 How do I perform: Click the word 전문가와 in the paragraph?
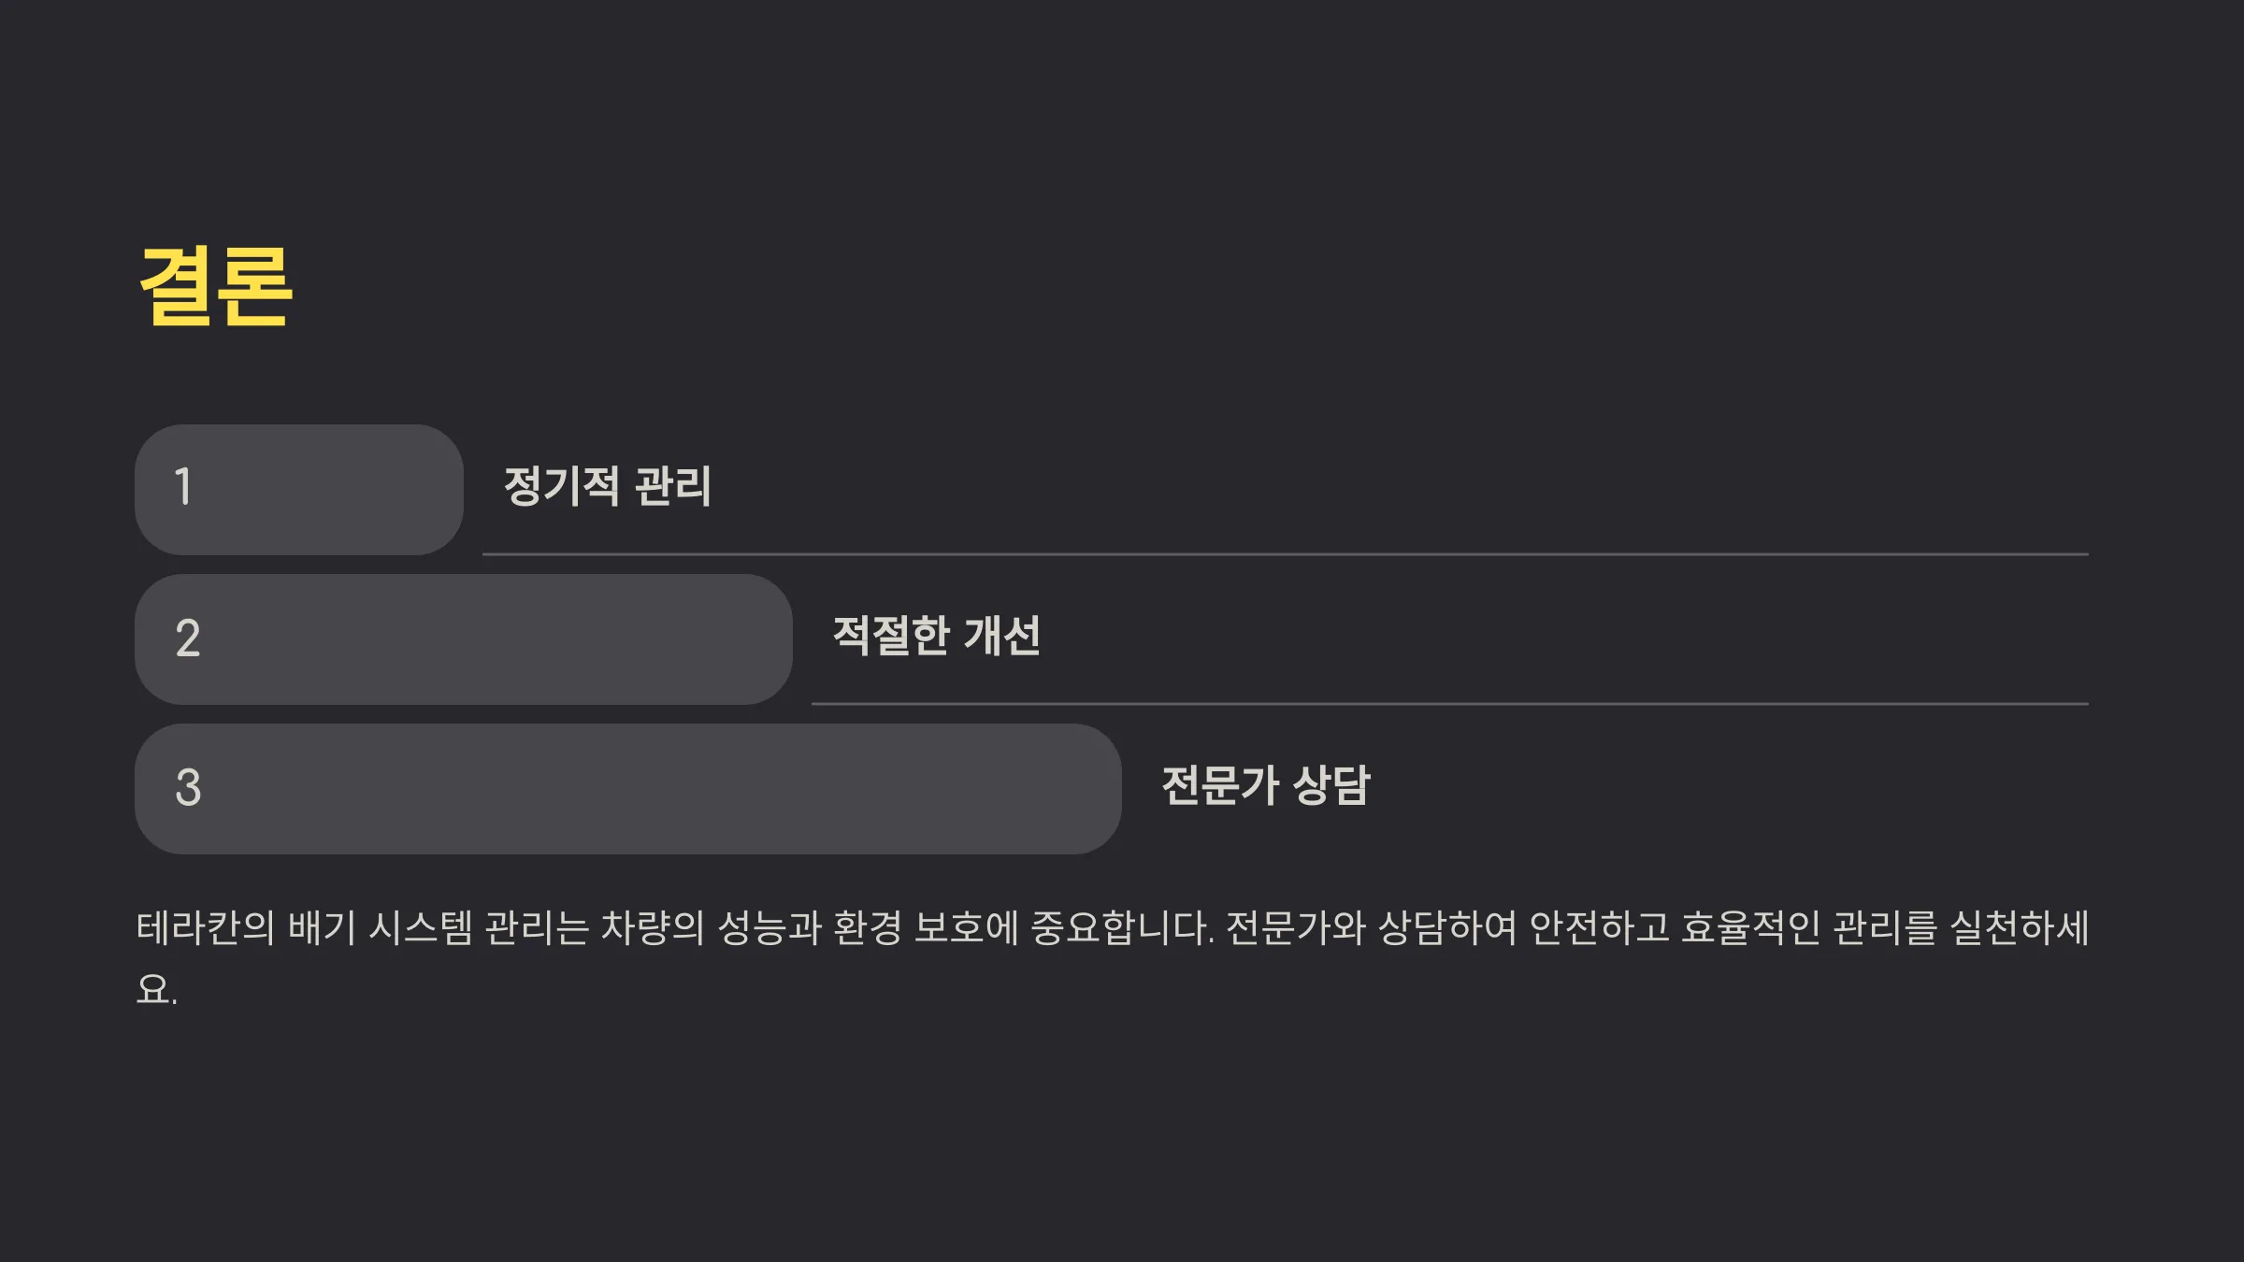tap(1295, 927)
